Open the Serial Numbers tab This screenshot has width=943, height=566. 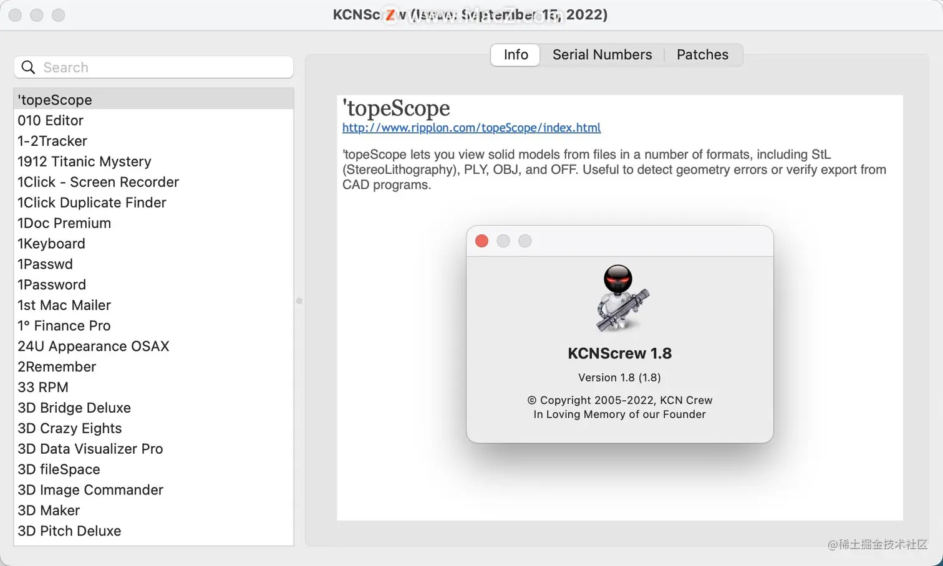tap(602, 55)
